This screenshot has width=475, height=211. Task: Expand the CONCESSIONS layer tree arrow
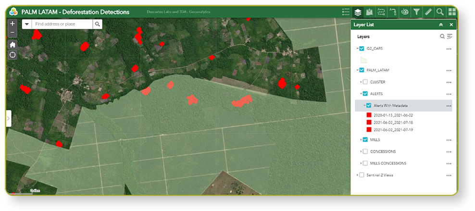pyautogui.click(x=361, y=151)
